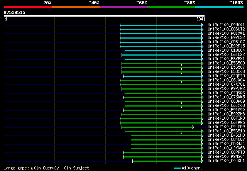Click the cyan ~100% identity legend segment

(220, 7)
